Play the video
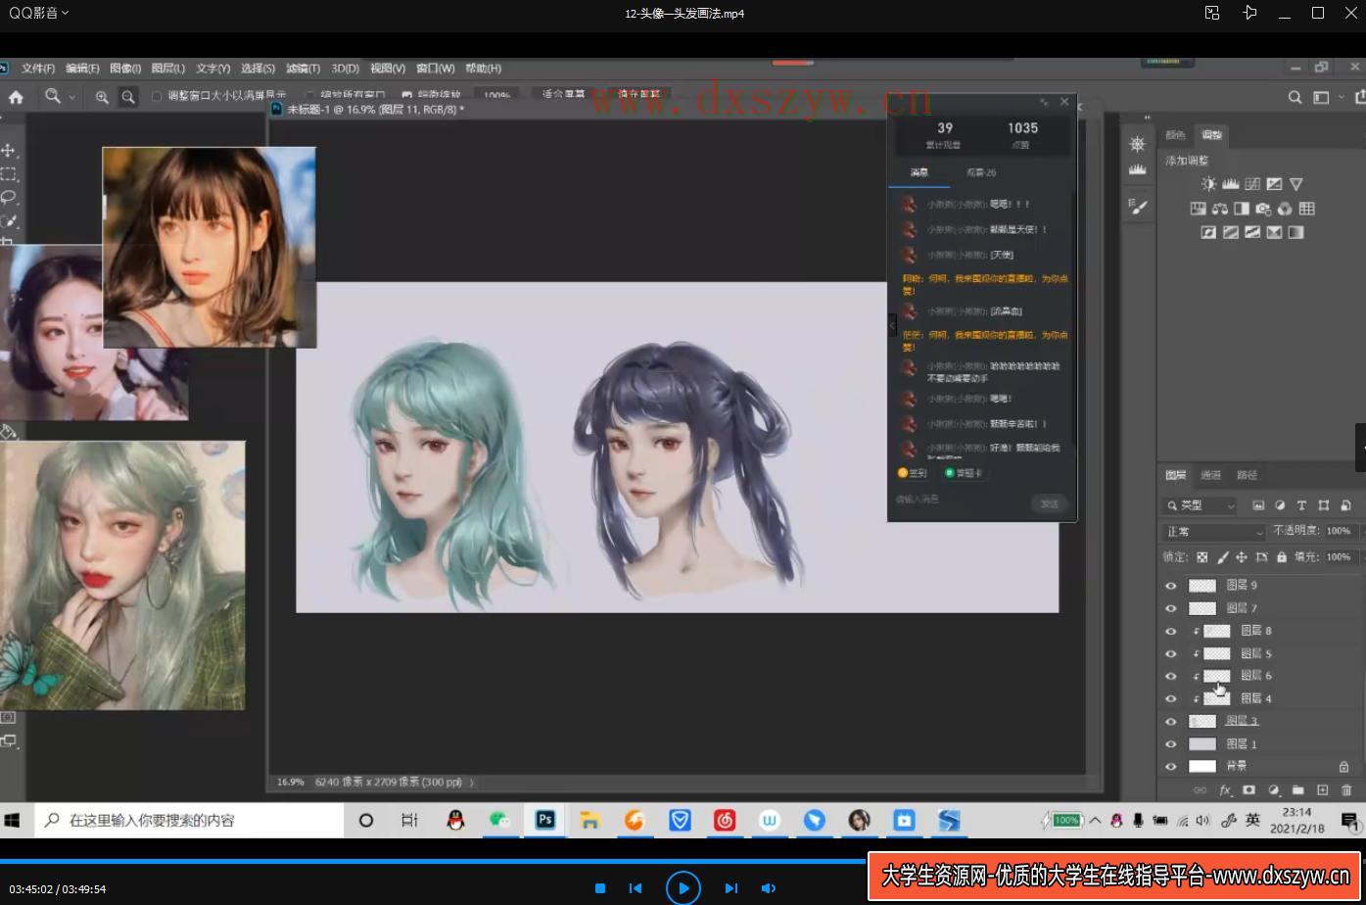The width and height of the screenshot is (1366, 905). click(683, 888)
